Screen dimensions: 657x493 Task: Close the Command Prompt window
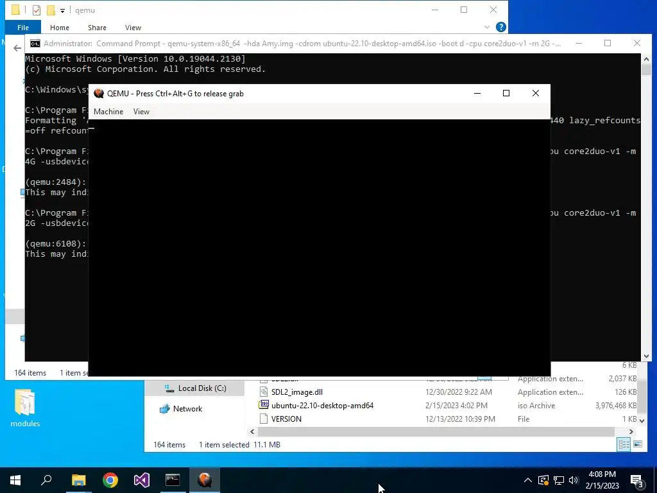tap(637, 43)
